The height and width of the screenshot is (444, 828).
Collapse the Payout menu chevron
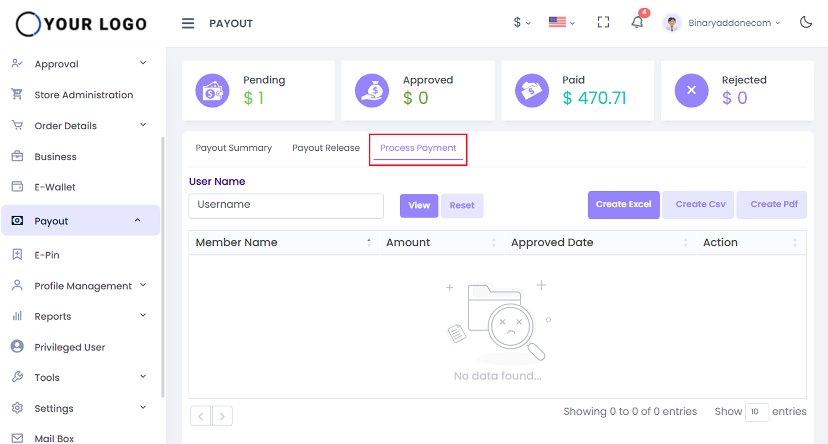138,220
